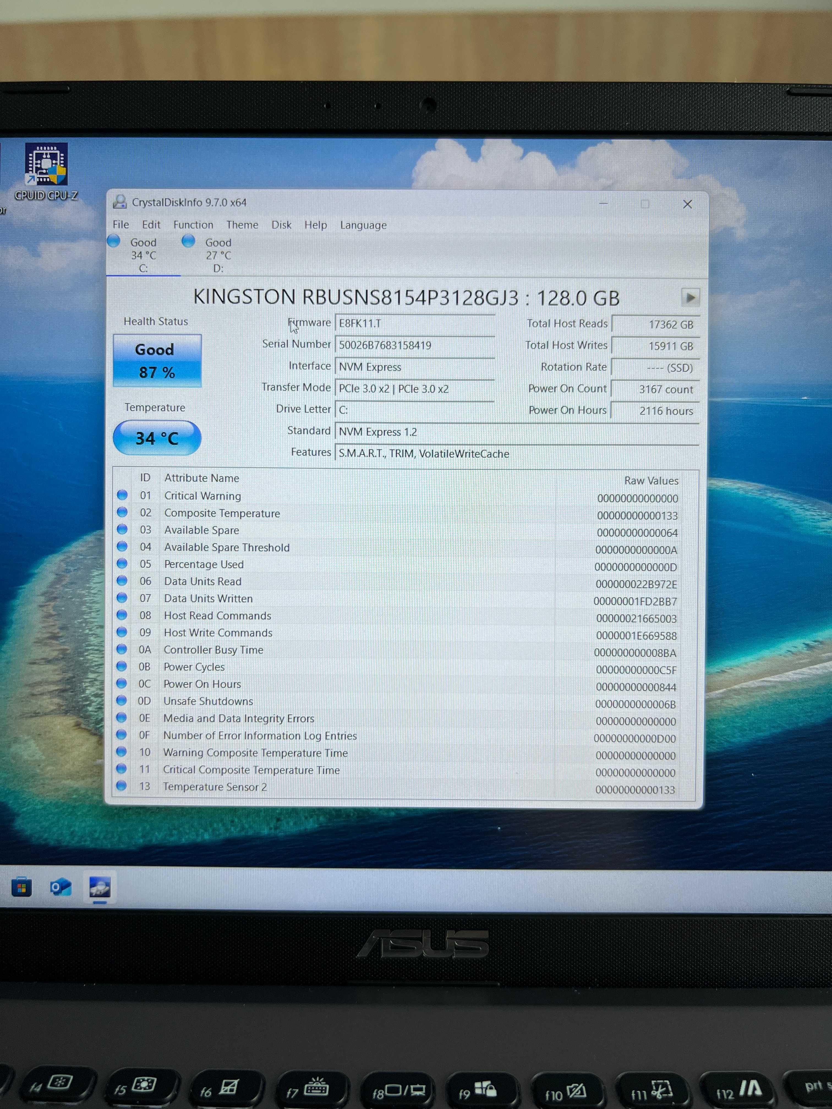Minimize the CrystalDiskInfo window
This screenshot has height=1109, width=832.
(x=603, y=204)
